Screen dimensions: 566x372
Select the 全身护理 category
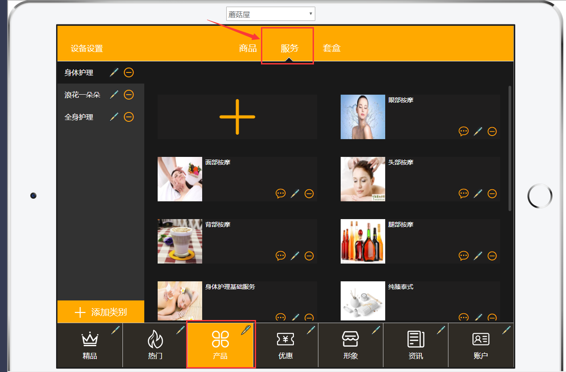point(79,117)
